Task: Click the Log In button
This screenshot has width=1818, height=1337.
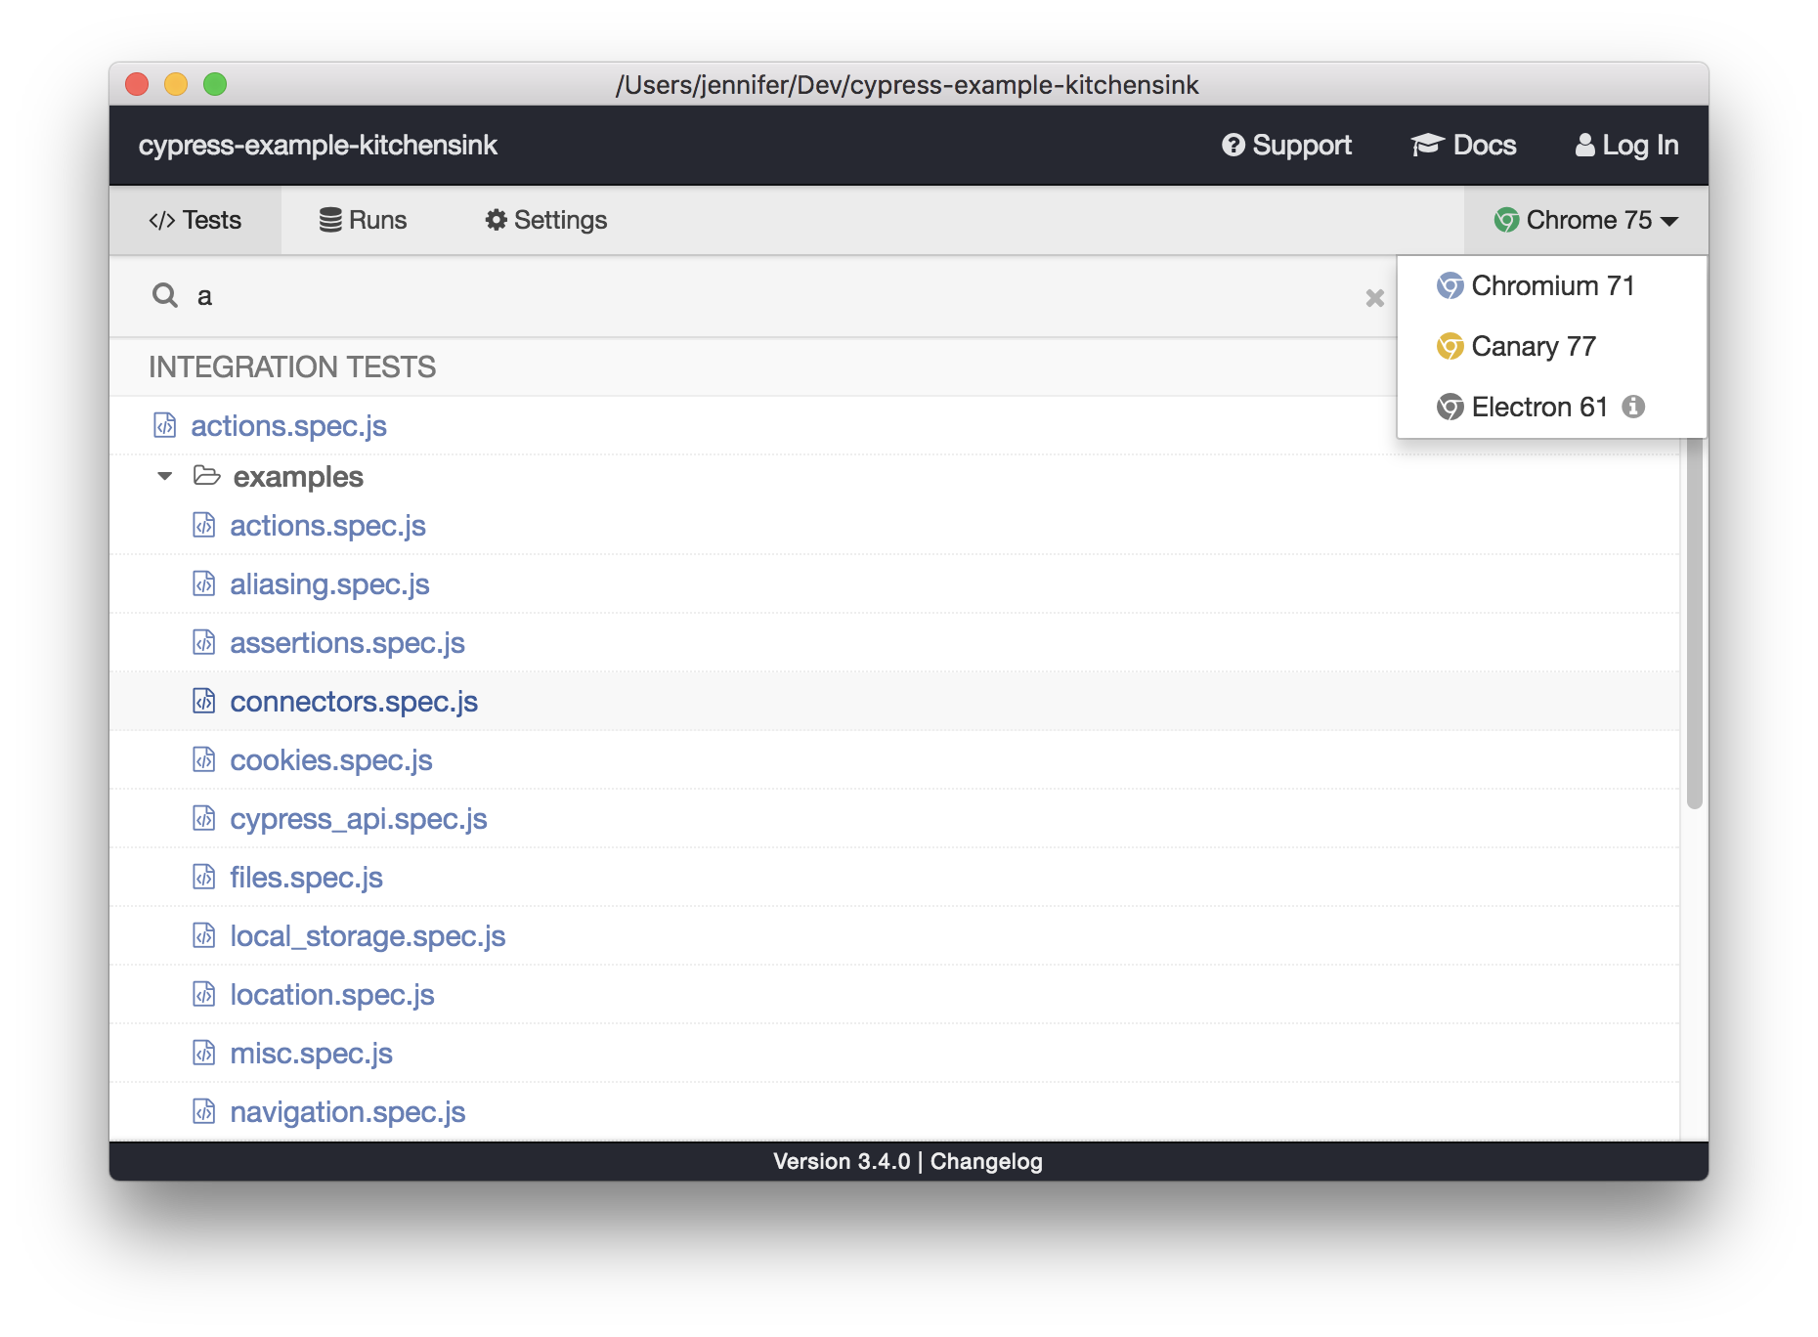Action: [x=1626, y=145]
